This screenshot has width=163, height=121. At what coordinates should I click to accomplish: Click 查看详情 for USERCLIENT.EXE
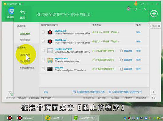pos(126,51)
